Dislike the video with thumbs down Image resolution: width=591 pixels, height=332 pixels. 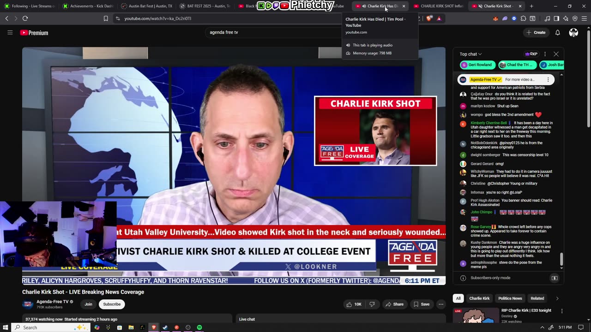[372, 304]
